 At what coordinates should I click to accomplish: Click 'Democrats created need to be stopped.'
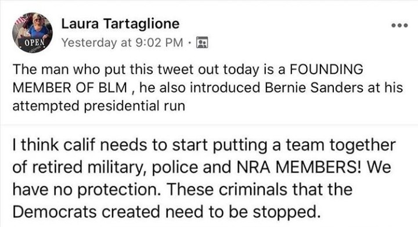(x=166, y=212)
